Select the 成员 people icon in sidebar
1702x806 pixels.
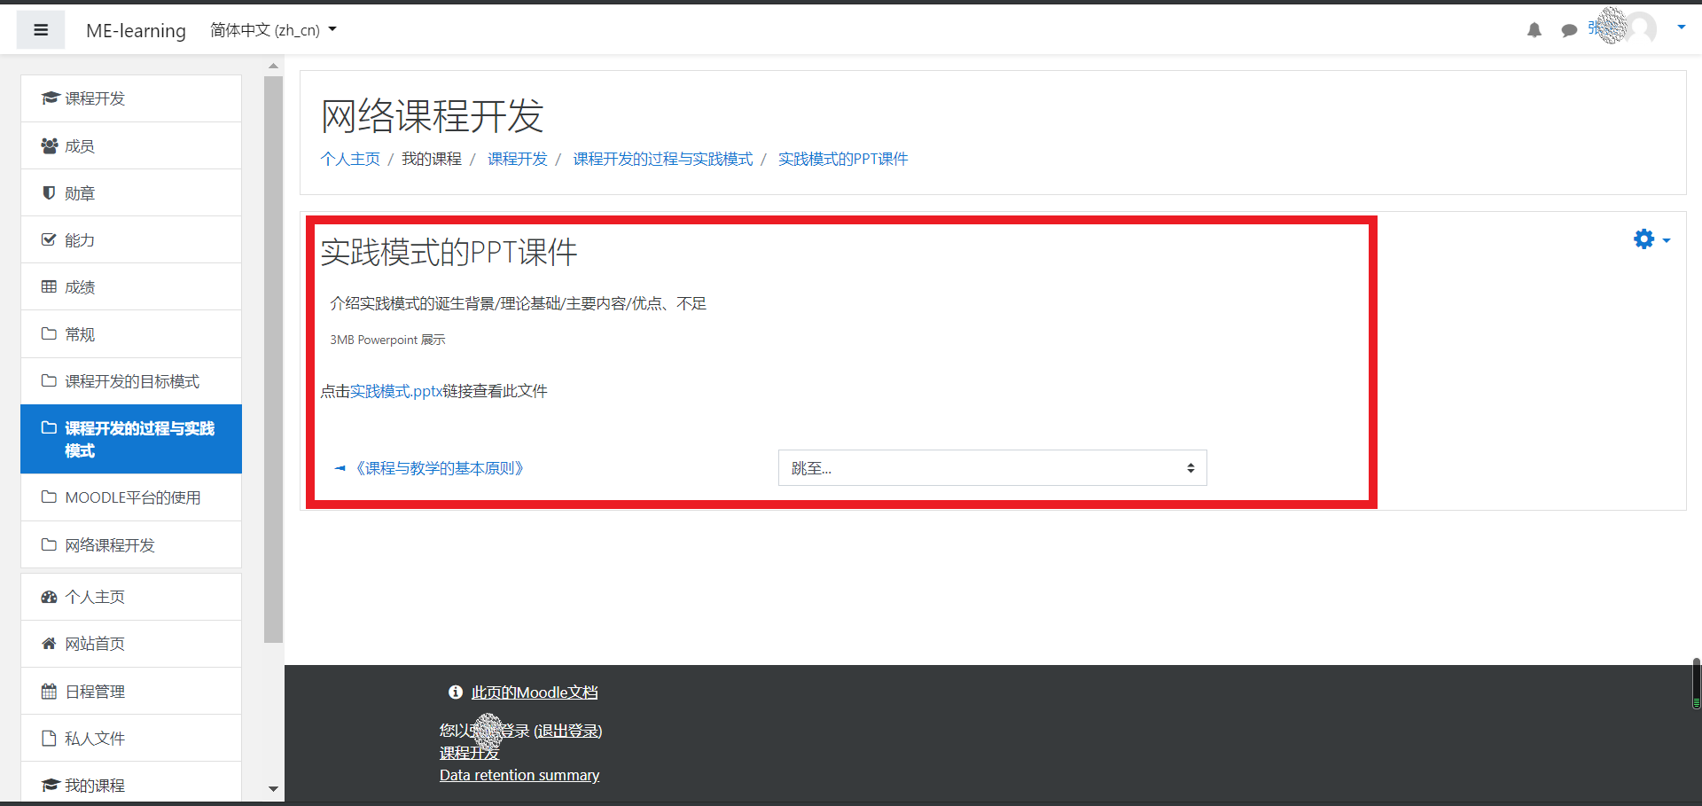pyautogui.click(x=50, y=145)
